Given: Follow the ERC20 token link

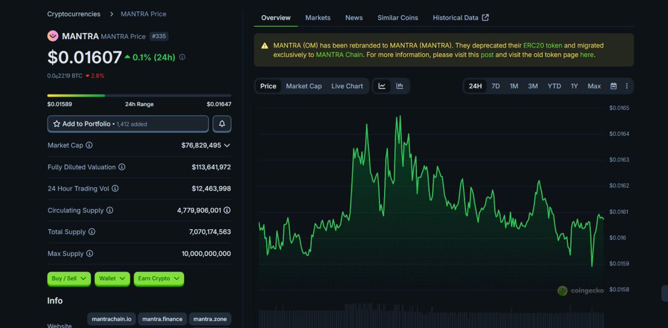Looking at the screenshot, I should pos(543,46).
